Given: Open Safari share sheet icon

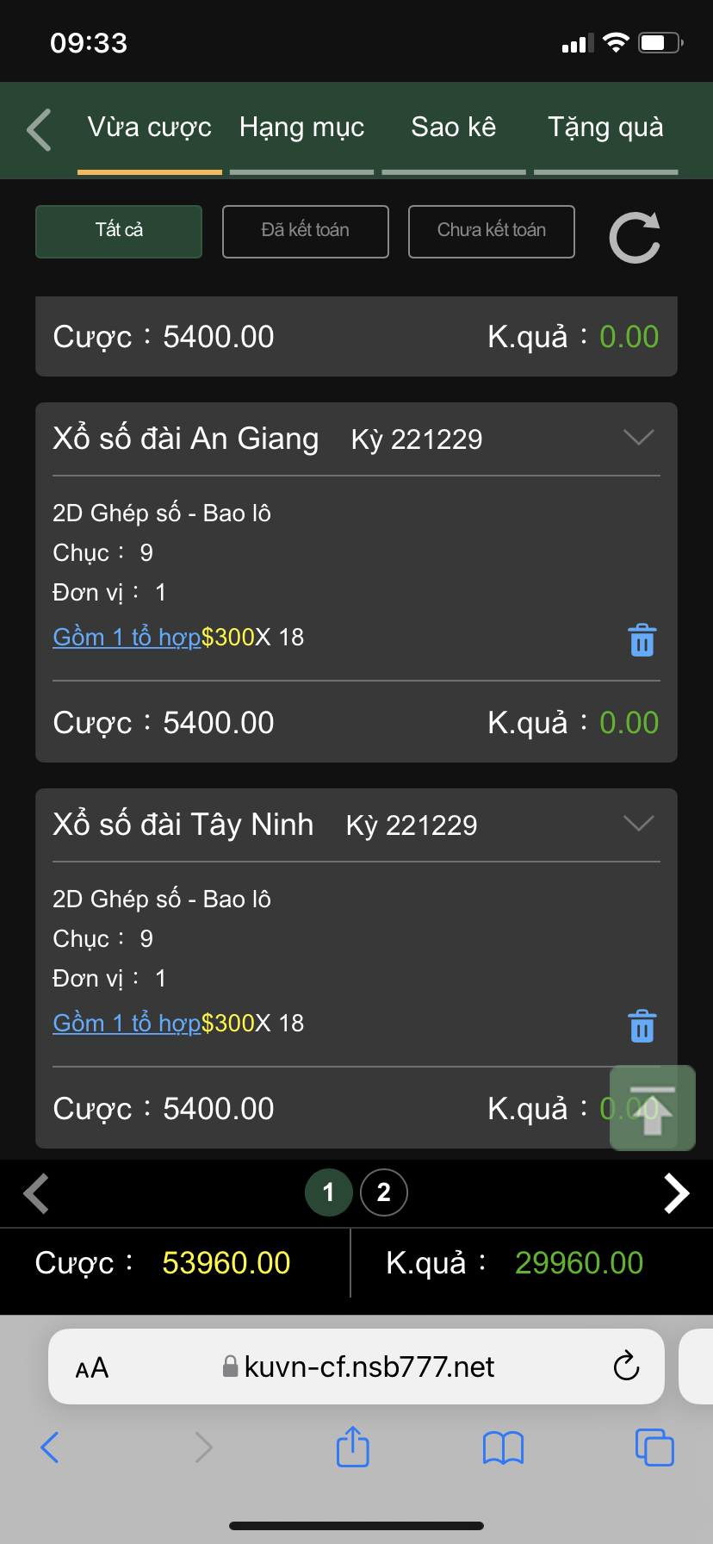Looking at the screenshot, I should [352, 1447].
